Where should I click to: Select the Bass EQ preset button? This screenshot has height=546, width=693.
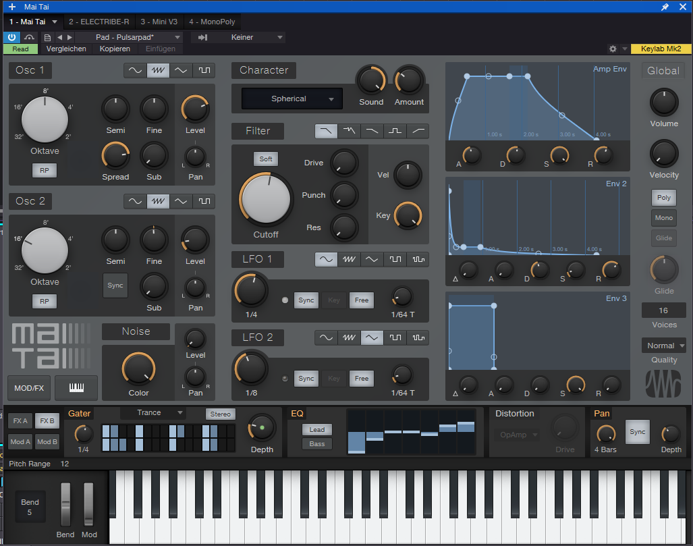(x=317, y=444)
